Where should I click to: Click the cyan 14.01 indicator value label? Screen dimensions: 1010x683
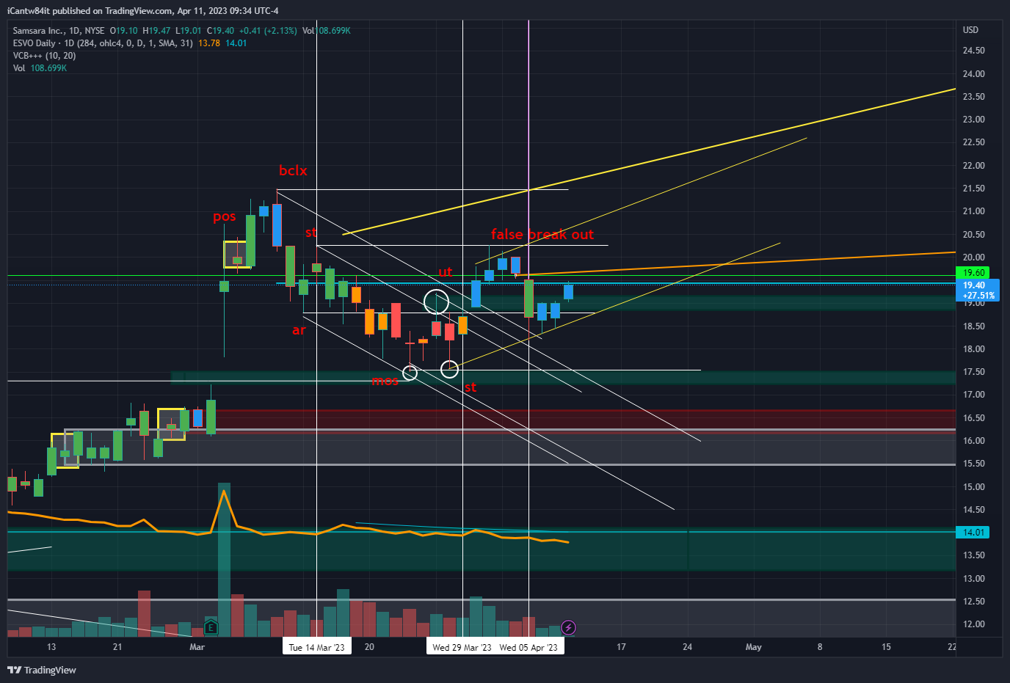click(973, 533)
